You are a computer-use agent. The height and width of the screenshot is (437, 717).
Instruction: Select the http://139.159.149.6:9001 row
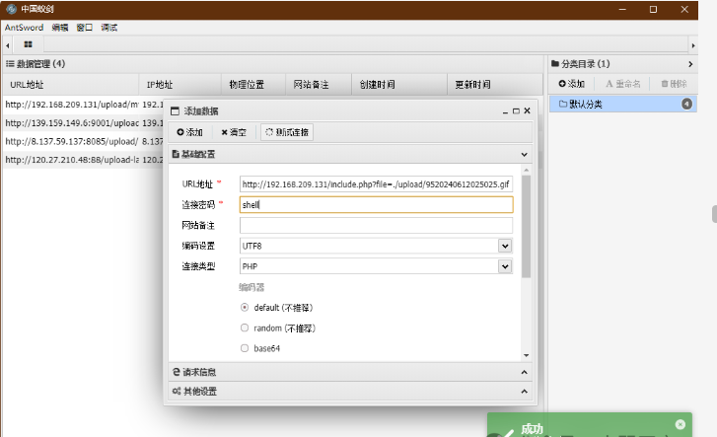82,123
